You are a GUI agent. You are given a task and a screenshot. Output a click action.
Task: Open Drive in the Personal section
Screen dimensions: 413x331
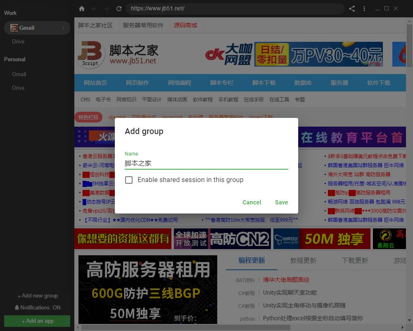click(x=18, y=88)
